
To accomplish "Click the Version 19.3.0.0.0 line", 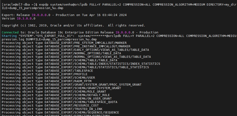I will (18, 18).
